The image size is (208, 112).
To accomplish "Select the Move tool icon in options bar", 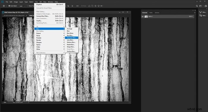I will tap(4, 6).
